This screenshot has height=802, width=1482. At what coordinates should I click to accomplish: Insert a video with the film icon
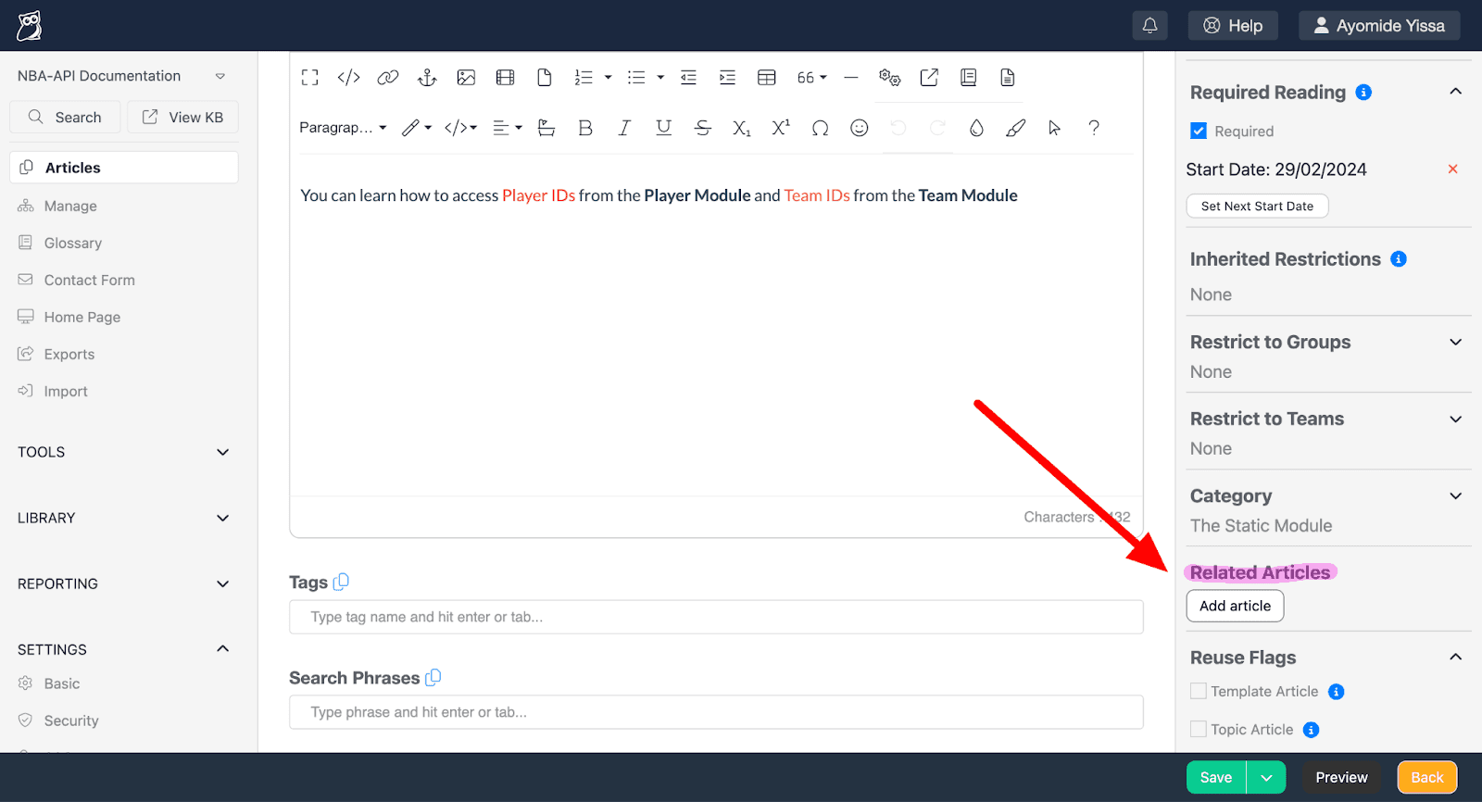tap(505, 78)
